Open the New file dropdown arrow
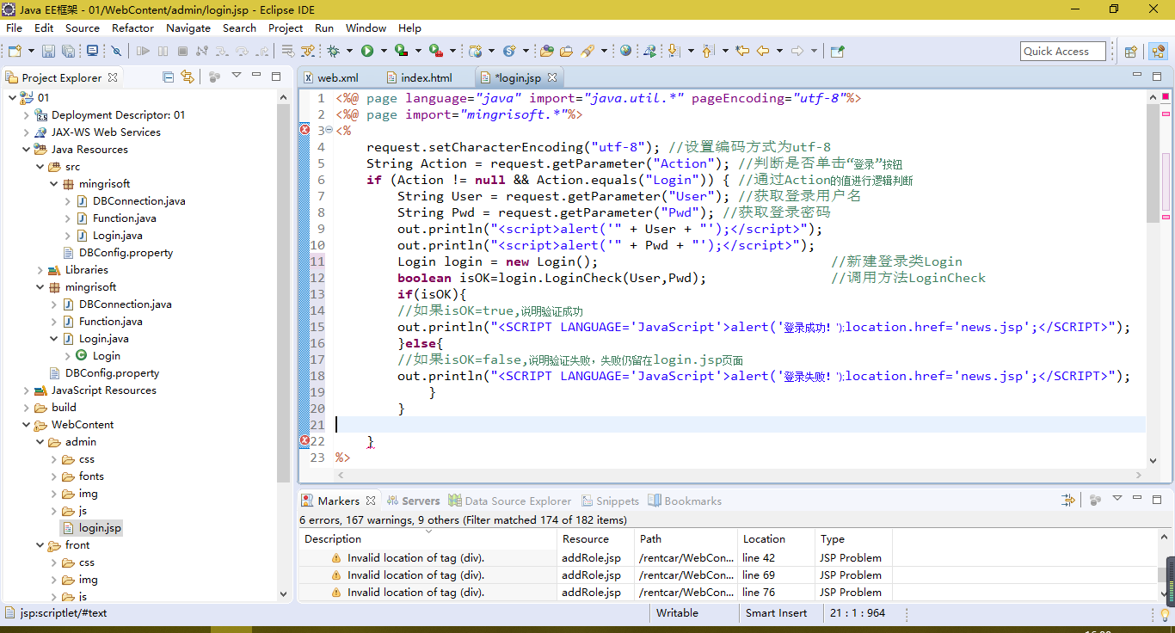 pos(30,51)
